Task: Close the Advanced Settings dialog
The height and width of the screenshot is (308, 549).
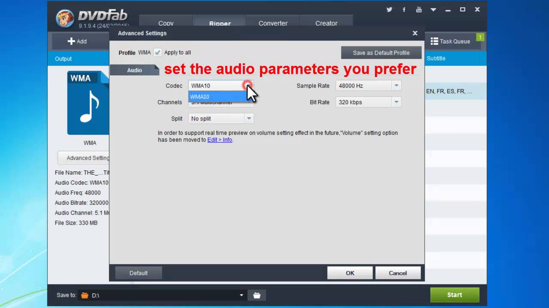Action: [x=415, y=33]
